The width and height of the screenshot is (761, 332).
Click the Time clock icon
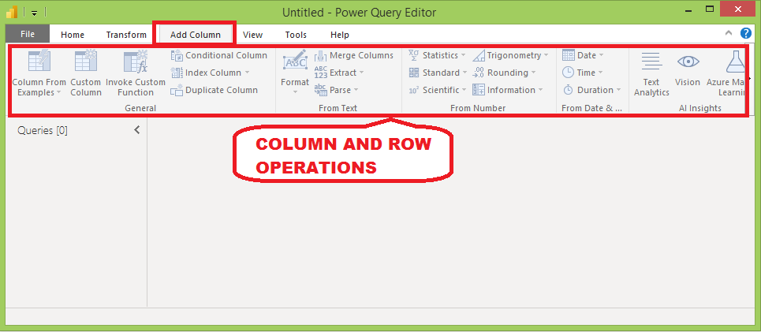(568, 73)
